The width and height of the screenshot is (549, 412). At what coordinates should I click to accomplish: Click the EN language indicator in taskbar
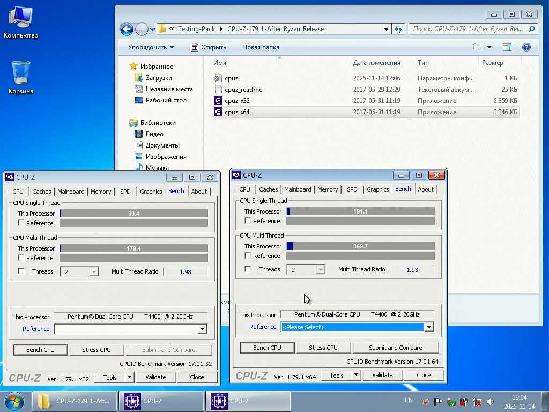[409, 400]
